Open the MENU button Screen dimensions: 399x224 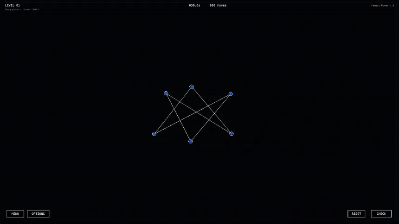point(15,214)
